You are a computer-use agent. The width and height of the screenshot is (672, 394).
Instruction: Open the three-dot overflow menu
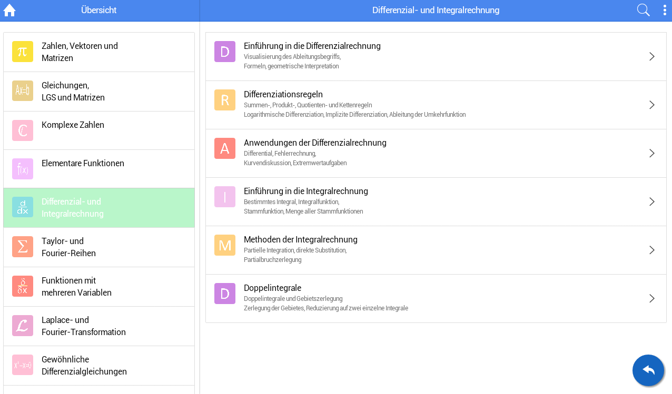click(665, 10)
